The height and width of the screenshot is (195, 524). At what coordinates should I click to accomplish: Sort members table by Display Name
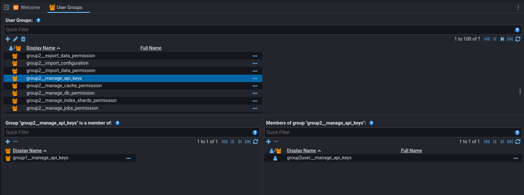pos(301,151)
